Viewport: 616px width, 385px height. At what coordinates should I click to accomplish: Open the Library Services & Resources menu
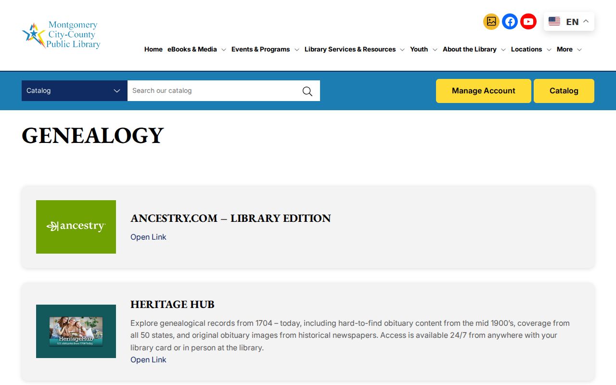pos(350,49)
